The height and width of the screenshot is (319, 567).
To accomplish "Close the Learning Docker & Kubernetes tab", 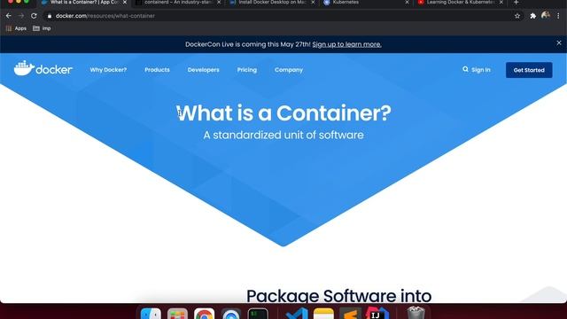I will coord(501,2).
